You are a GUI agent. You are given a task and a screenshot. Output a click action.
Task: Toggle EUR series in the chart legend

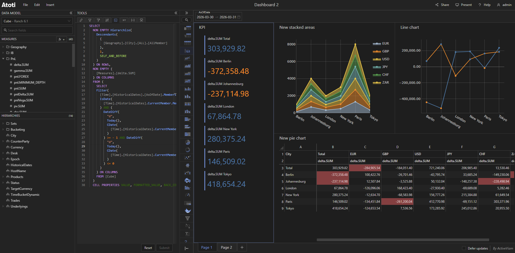[x=385, y=44]
